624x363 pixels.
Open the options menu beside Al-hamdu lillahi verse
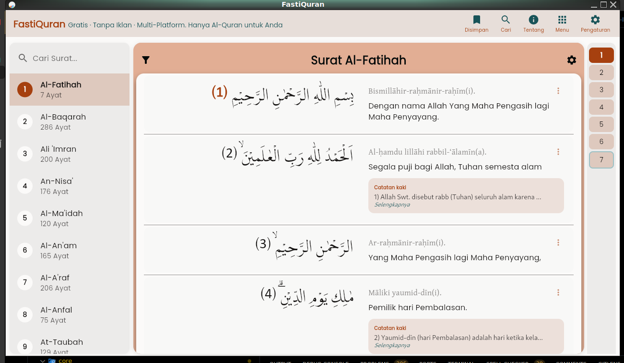558,151
